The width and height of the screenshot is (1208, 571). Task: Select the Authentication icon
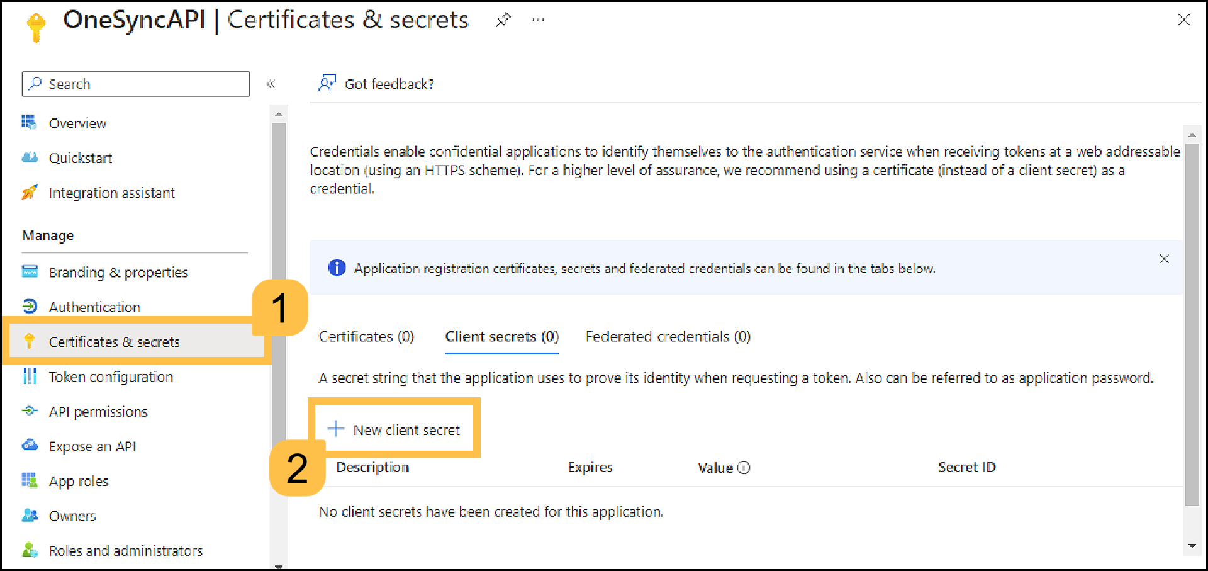click(x=29, y=307)
